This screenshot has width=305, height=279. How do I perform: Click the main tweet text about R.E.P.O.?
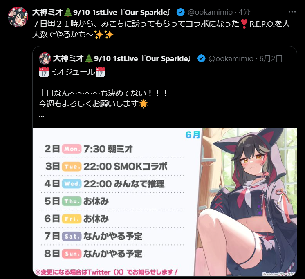click(x=161, y=29)
